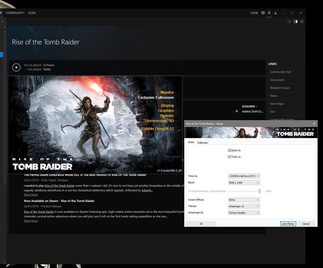This screenshot has width=323, height=268.
Task: Adjust the resolution modifier slider handle
Action: click(259, 191)
